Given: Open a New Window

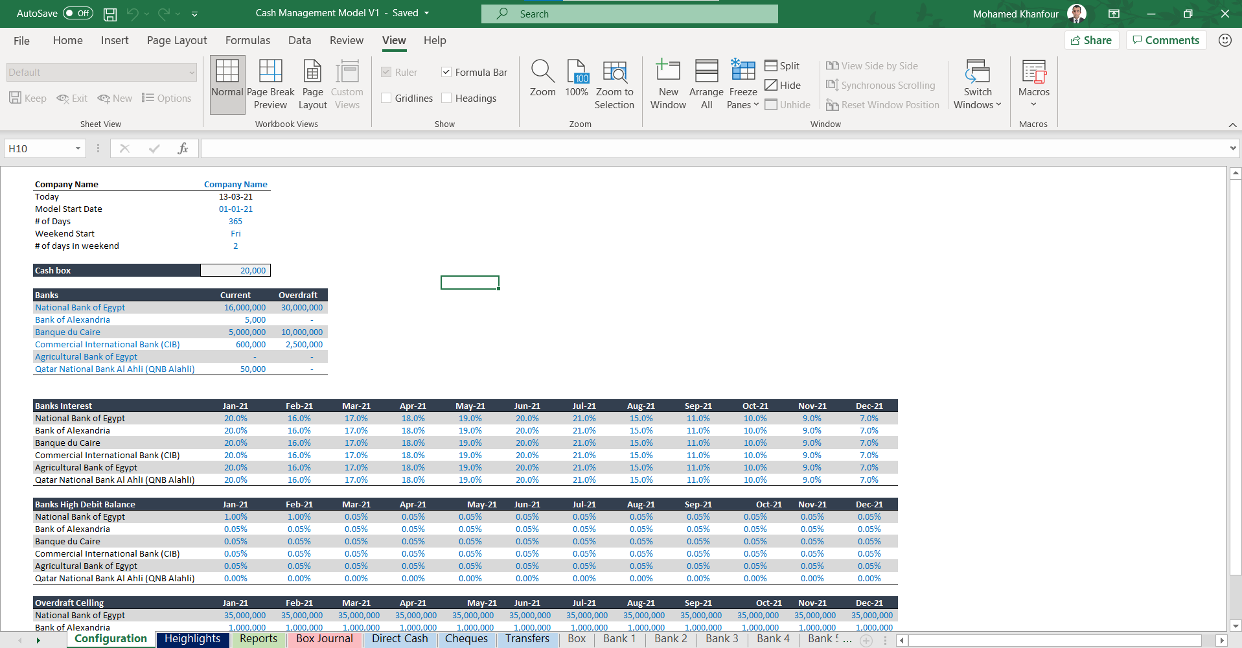Looking at the screenshot, I should coord(668,86).
